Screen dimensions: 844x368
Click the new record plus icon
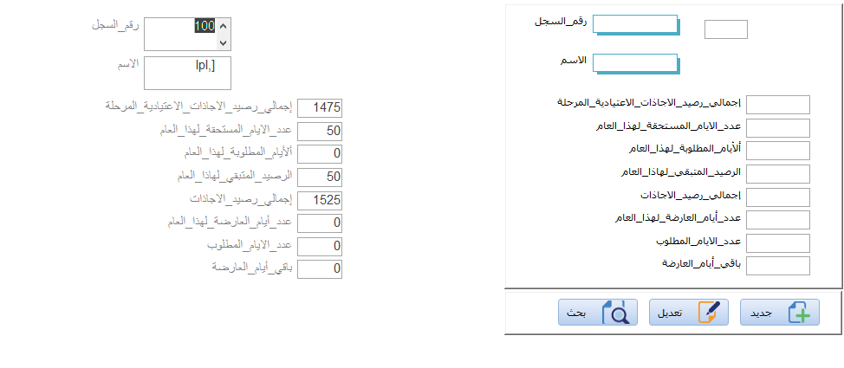799,312
